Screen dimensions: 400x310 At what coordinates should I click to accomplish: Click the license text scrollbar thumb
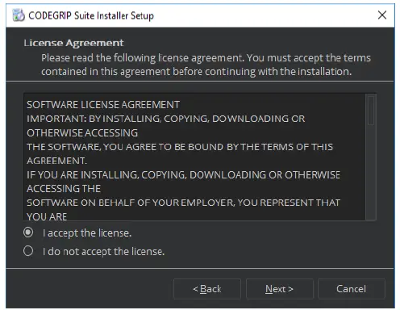click(x=371, y=111)
